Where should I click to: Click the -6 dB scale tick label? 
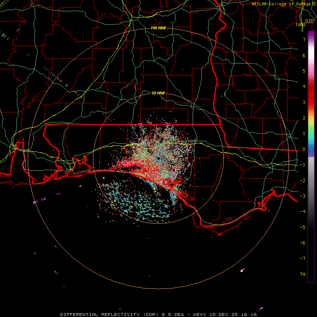coord(303,243)
